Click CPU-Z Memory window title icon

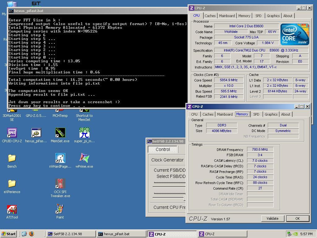point(189,107)
